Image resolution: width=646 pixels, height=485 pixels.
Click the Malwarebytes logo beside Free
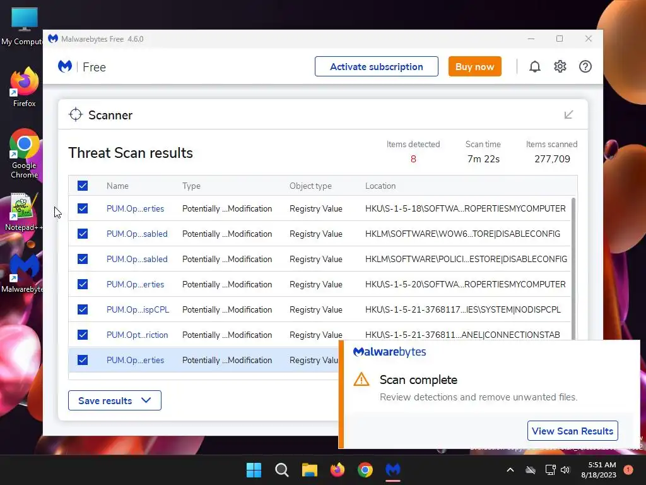(65, 66)
